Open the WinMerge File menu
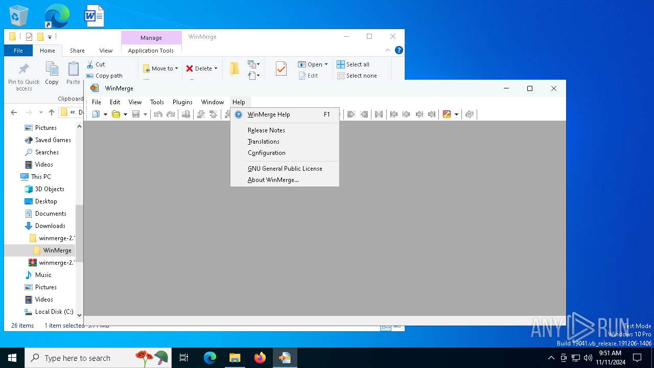The height and width of the screenshot is (368, 654). click(96, 102)
